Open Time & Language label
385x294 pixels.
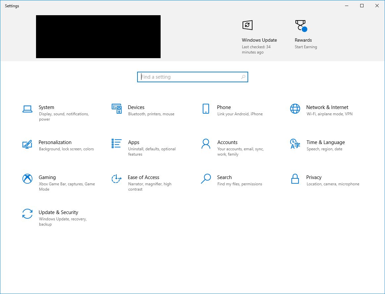coord(326,142)
